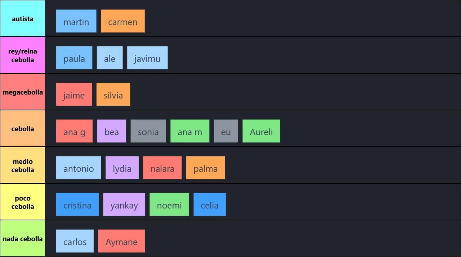The width and height of the screenshot is (461, 257).
Task: Click the cyan 'autista' tier label
Action: point(23,19)
